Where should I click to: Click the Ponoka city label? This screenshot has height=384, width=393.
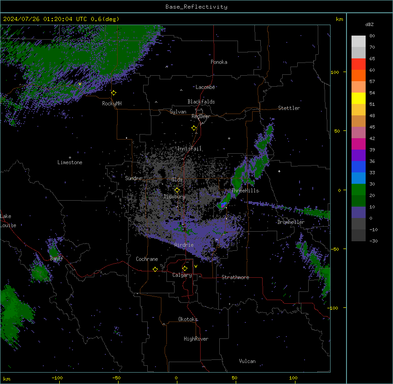[x=219, y=62]
